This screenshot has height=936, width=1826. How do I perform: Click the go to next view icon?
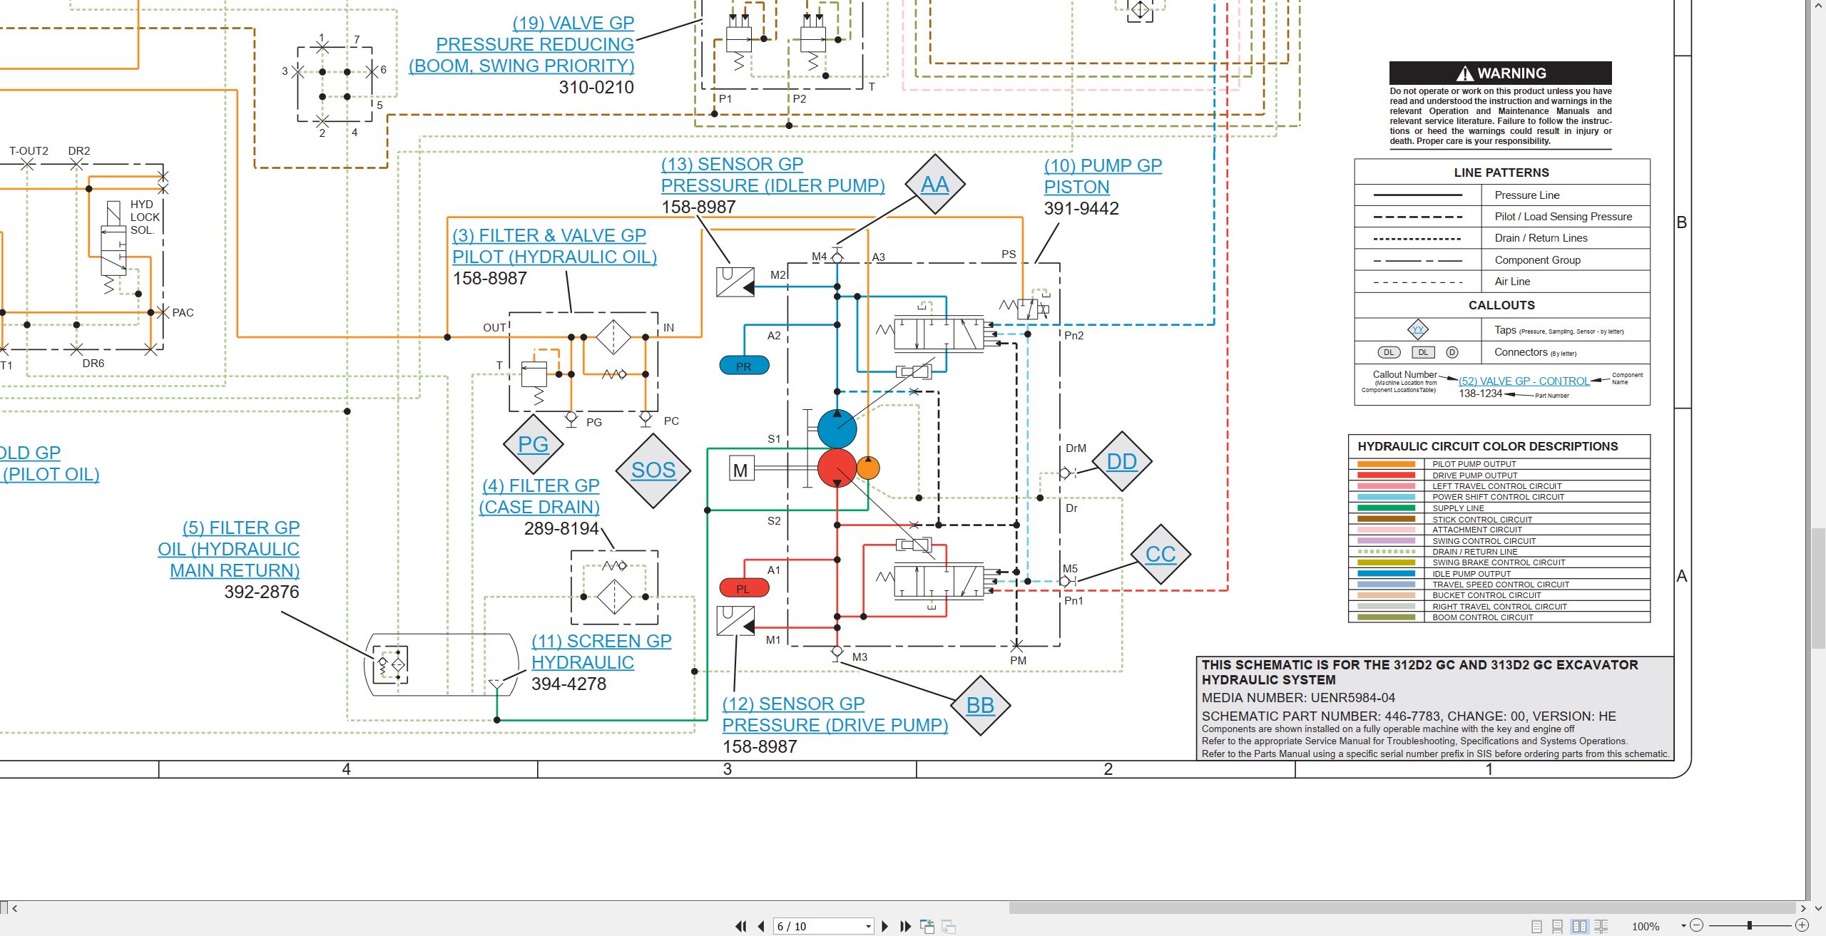tap(949, 926)
